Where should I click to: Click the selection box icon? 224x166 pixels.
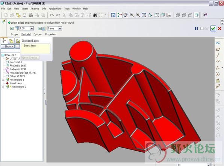click(101, 15)
